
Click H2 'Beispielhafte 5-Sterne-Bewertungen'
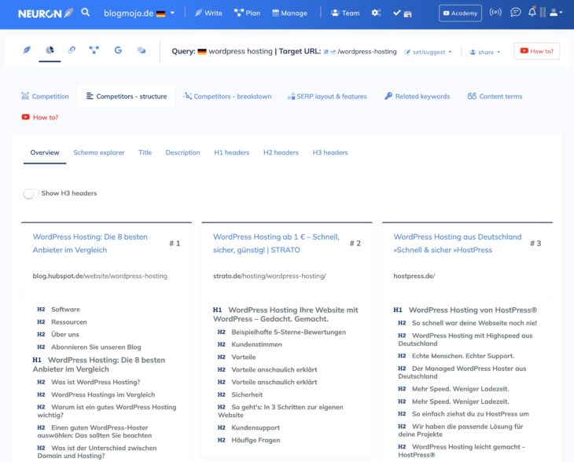(x=281, y=332)
